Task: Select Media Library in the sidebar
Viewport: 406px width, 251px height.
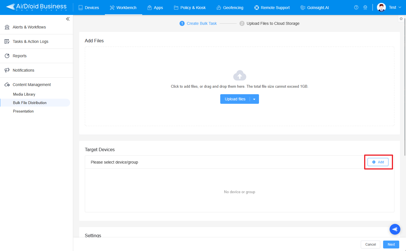Action: click(x=24, y=94)
